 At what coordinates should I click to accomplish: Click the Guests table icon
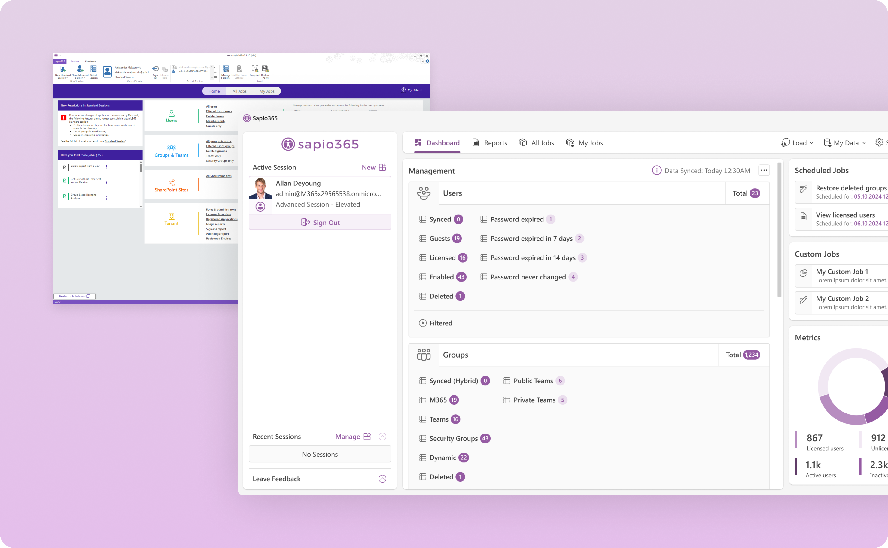click(x=422, y=239)
